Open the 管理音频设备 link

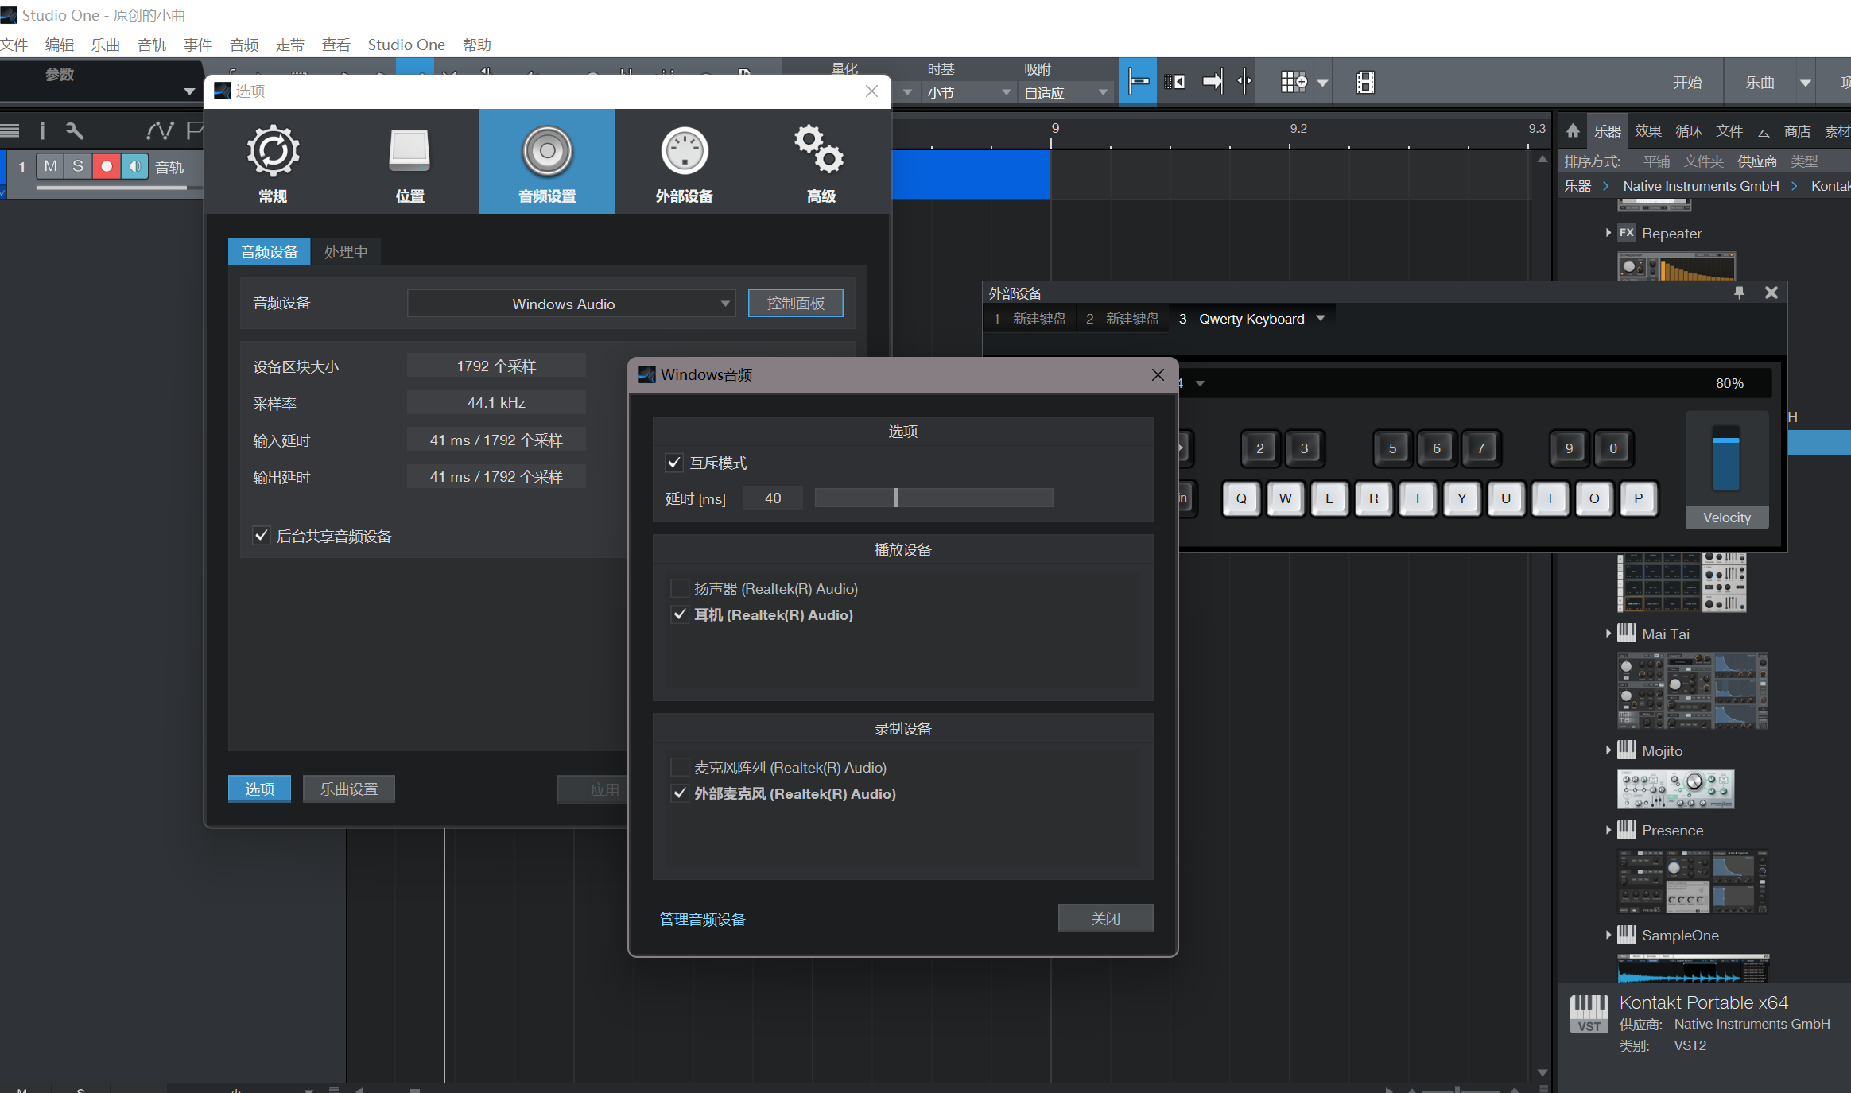point(702,919)
